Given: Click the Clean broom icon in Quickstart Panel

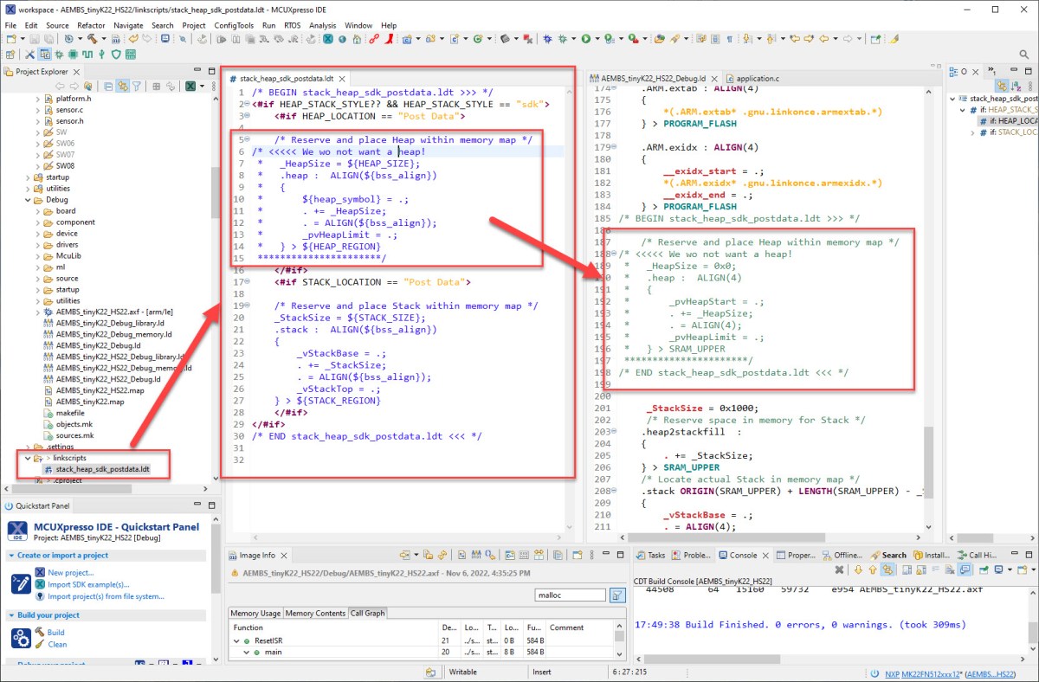Looking at the screenshot, I should tap(40, 644).
